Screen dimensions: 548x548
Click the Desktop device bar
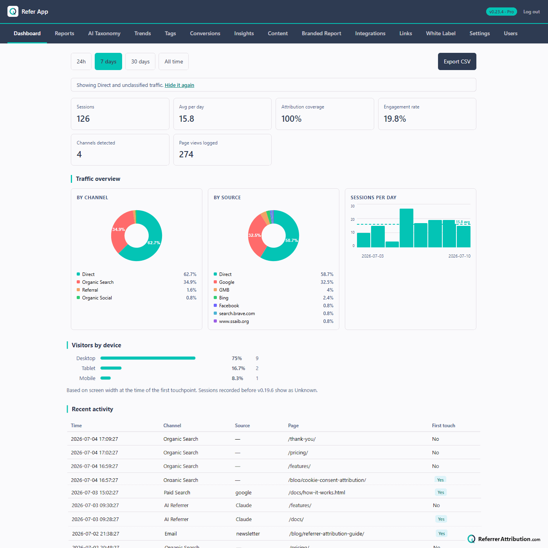click(x=148, y=358)
